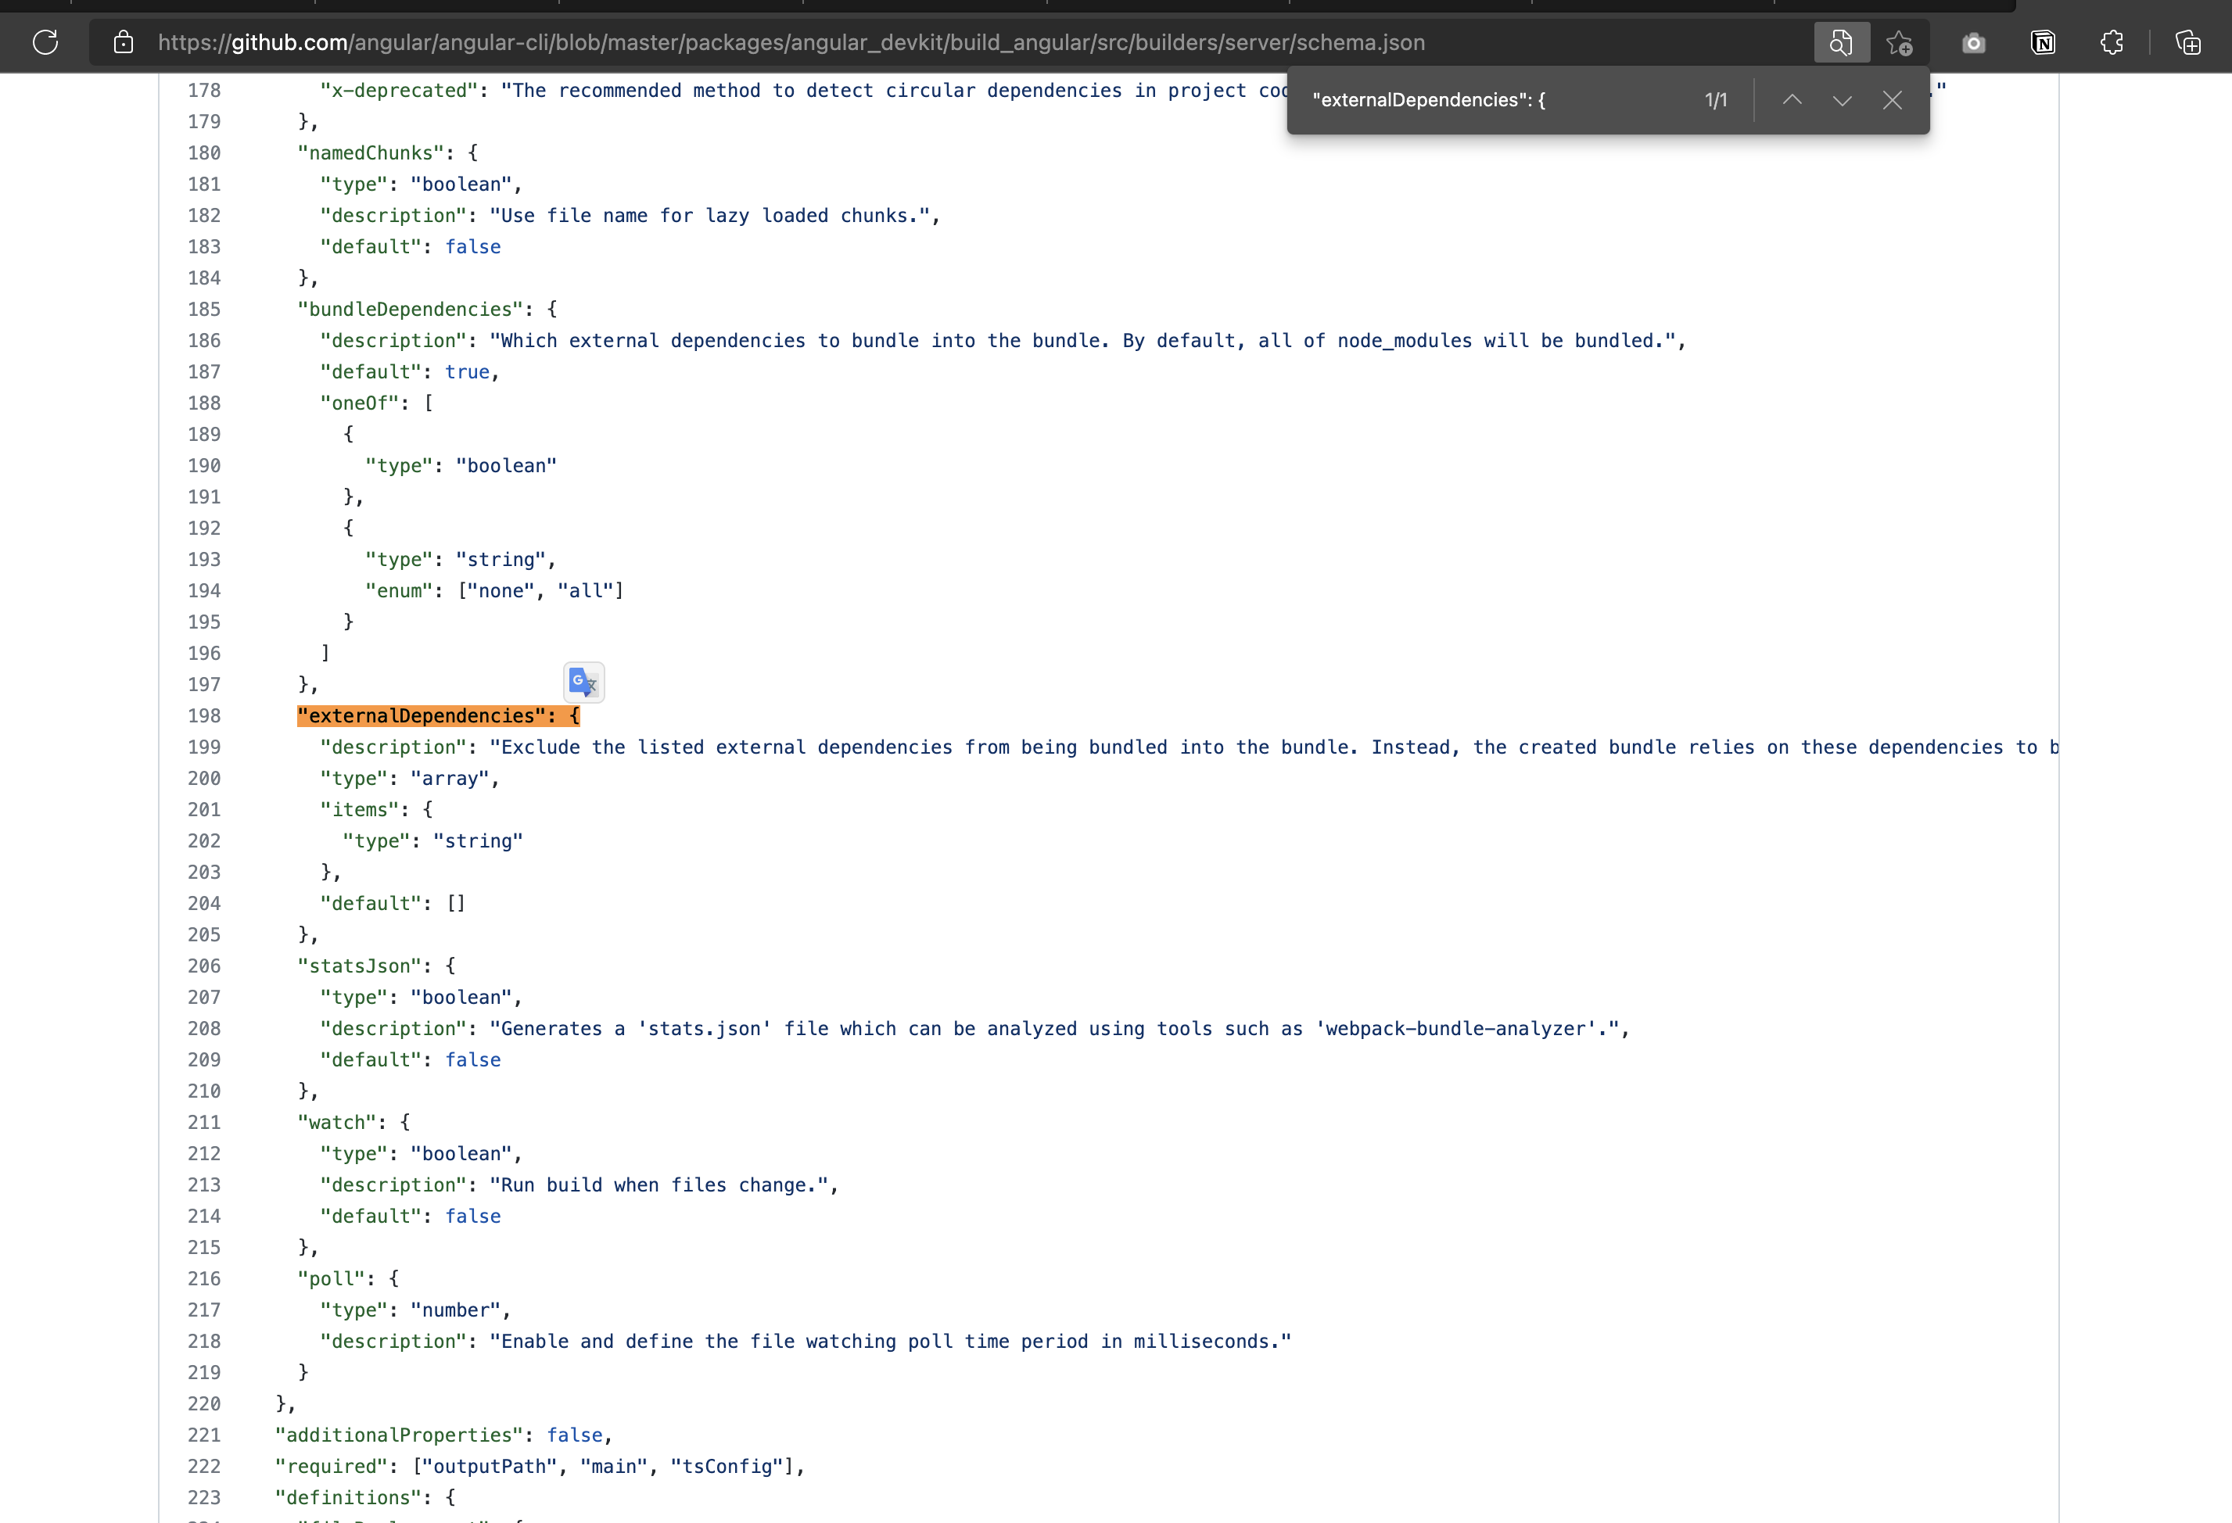Close the find on page bar
The image size is (2232, 1523).
pyautogui.click(x=1891, y=100)
